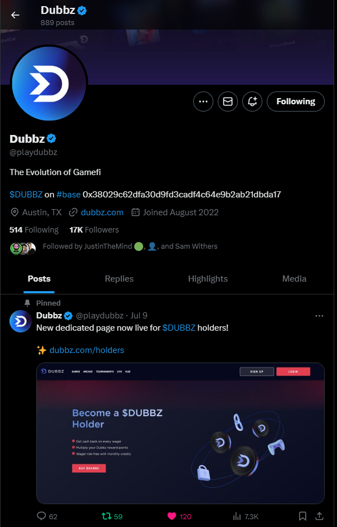The width and height of the screenshot is (337, 527).
Task: Open the Dubbz profile avatar
Action: pos(48,84)
